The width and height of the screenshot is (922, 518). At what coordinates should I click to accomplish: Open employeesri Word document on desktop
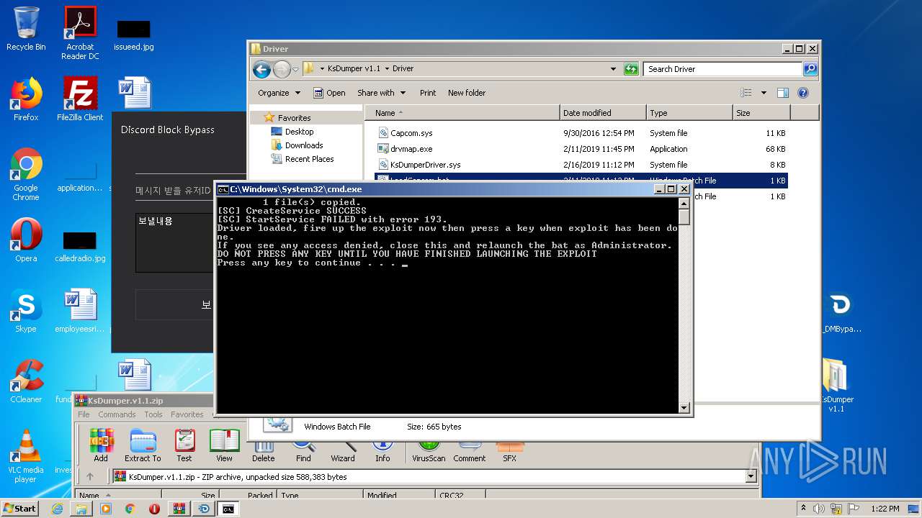coord(80,312)
